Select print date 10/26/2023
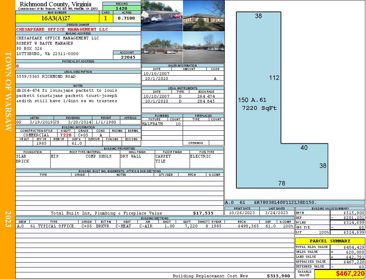 (x=242, y=213)
